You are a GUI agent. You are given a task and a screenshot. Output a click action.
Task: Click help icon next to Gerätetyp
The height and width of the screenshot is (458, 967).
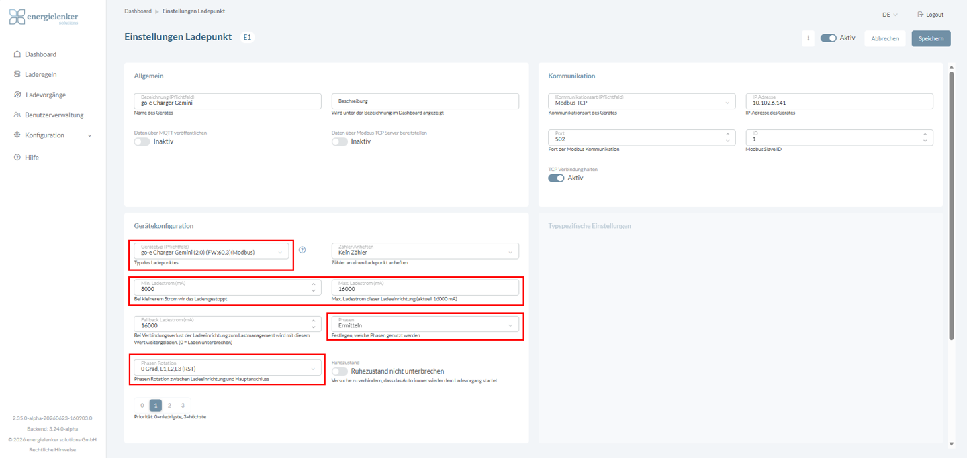(302, 250)
